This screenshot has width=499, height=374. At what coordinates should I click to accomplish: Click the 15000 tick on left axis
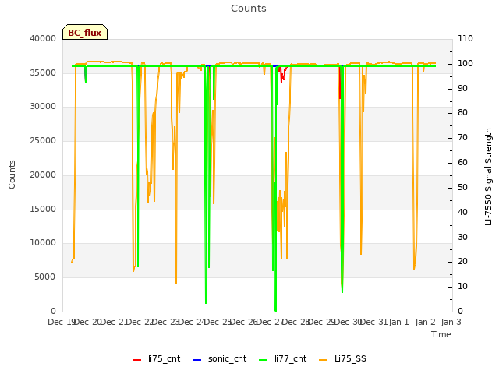coord(43,210)
